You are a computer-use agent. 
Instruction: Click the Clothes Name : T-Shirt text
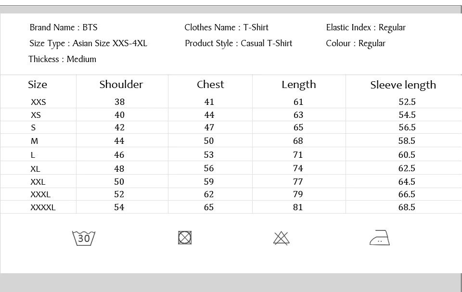click(226, 27)
